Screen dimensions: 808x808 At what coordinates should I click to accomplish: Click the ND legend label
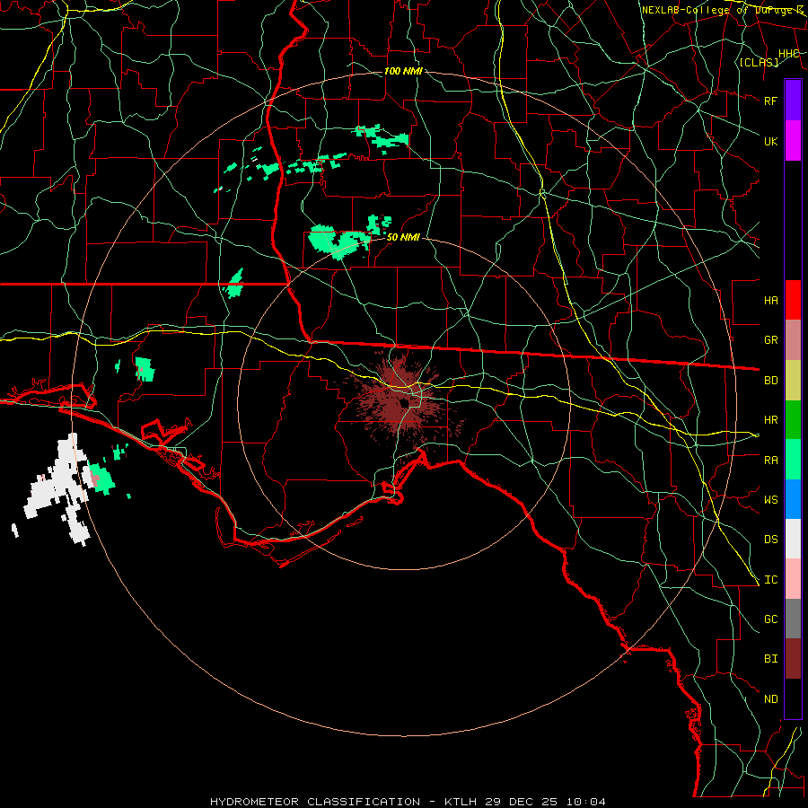point(770,699)
